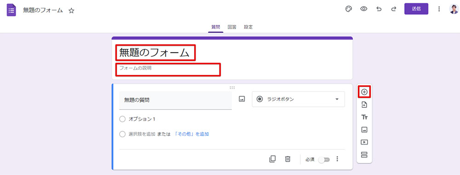Open the question more options menu
Viewport: 460px width, 175px height.
[x=337, y=159]
